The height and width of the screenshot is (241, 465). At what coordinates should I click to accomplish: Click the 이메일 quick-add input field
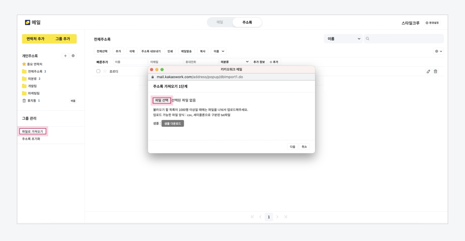[x=166, y=62]
